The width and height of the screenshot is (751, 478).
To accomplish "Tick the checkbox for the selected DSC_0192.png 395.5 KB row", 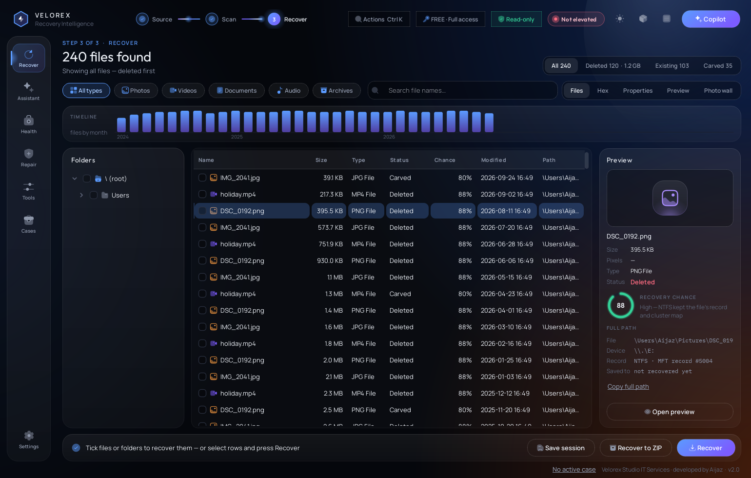I will pos(202,211).
